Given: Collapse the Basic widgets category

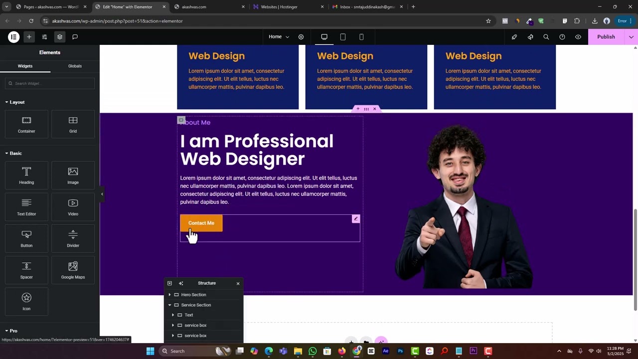Looking at the screenshot, I should (x=14, y=153).
